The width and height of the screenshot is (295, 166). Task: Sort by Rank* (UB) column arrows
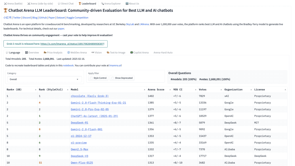point(35,89)
